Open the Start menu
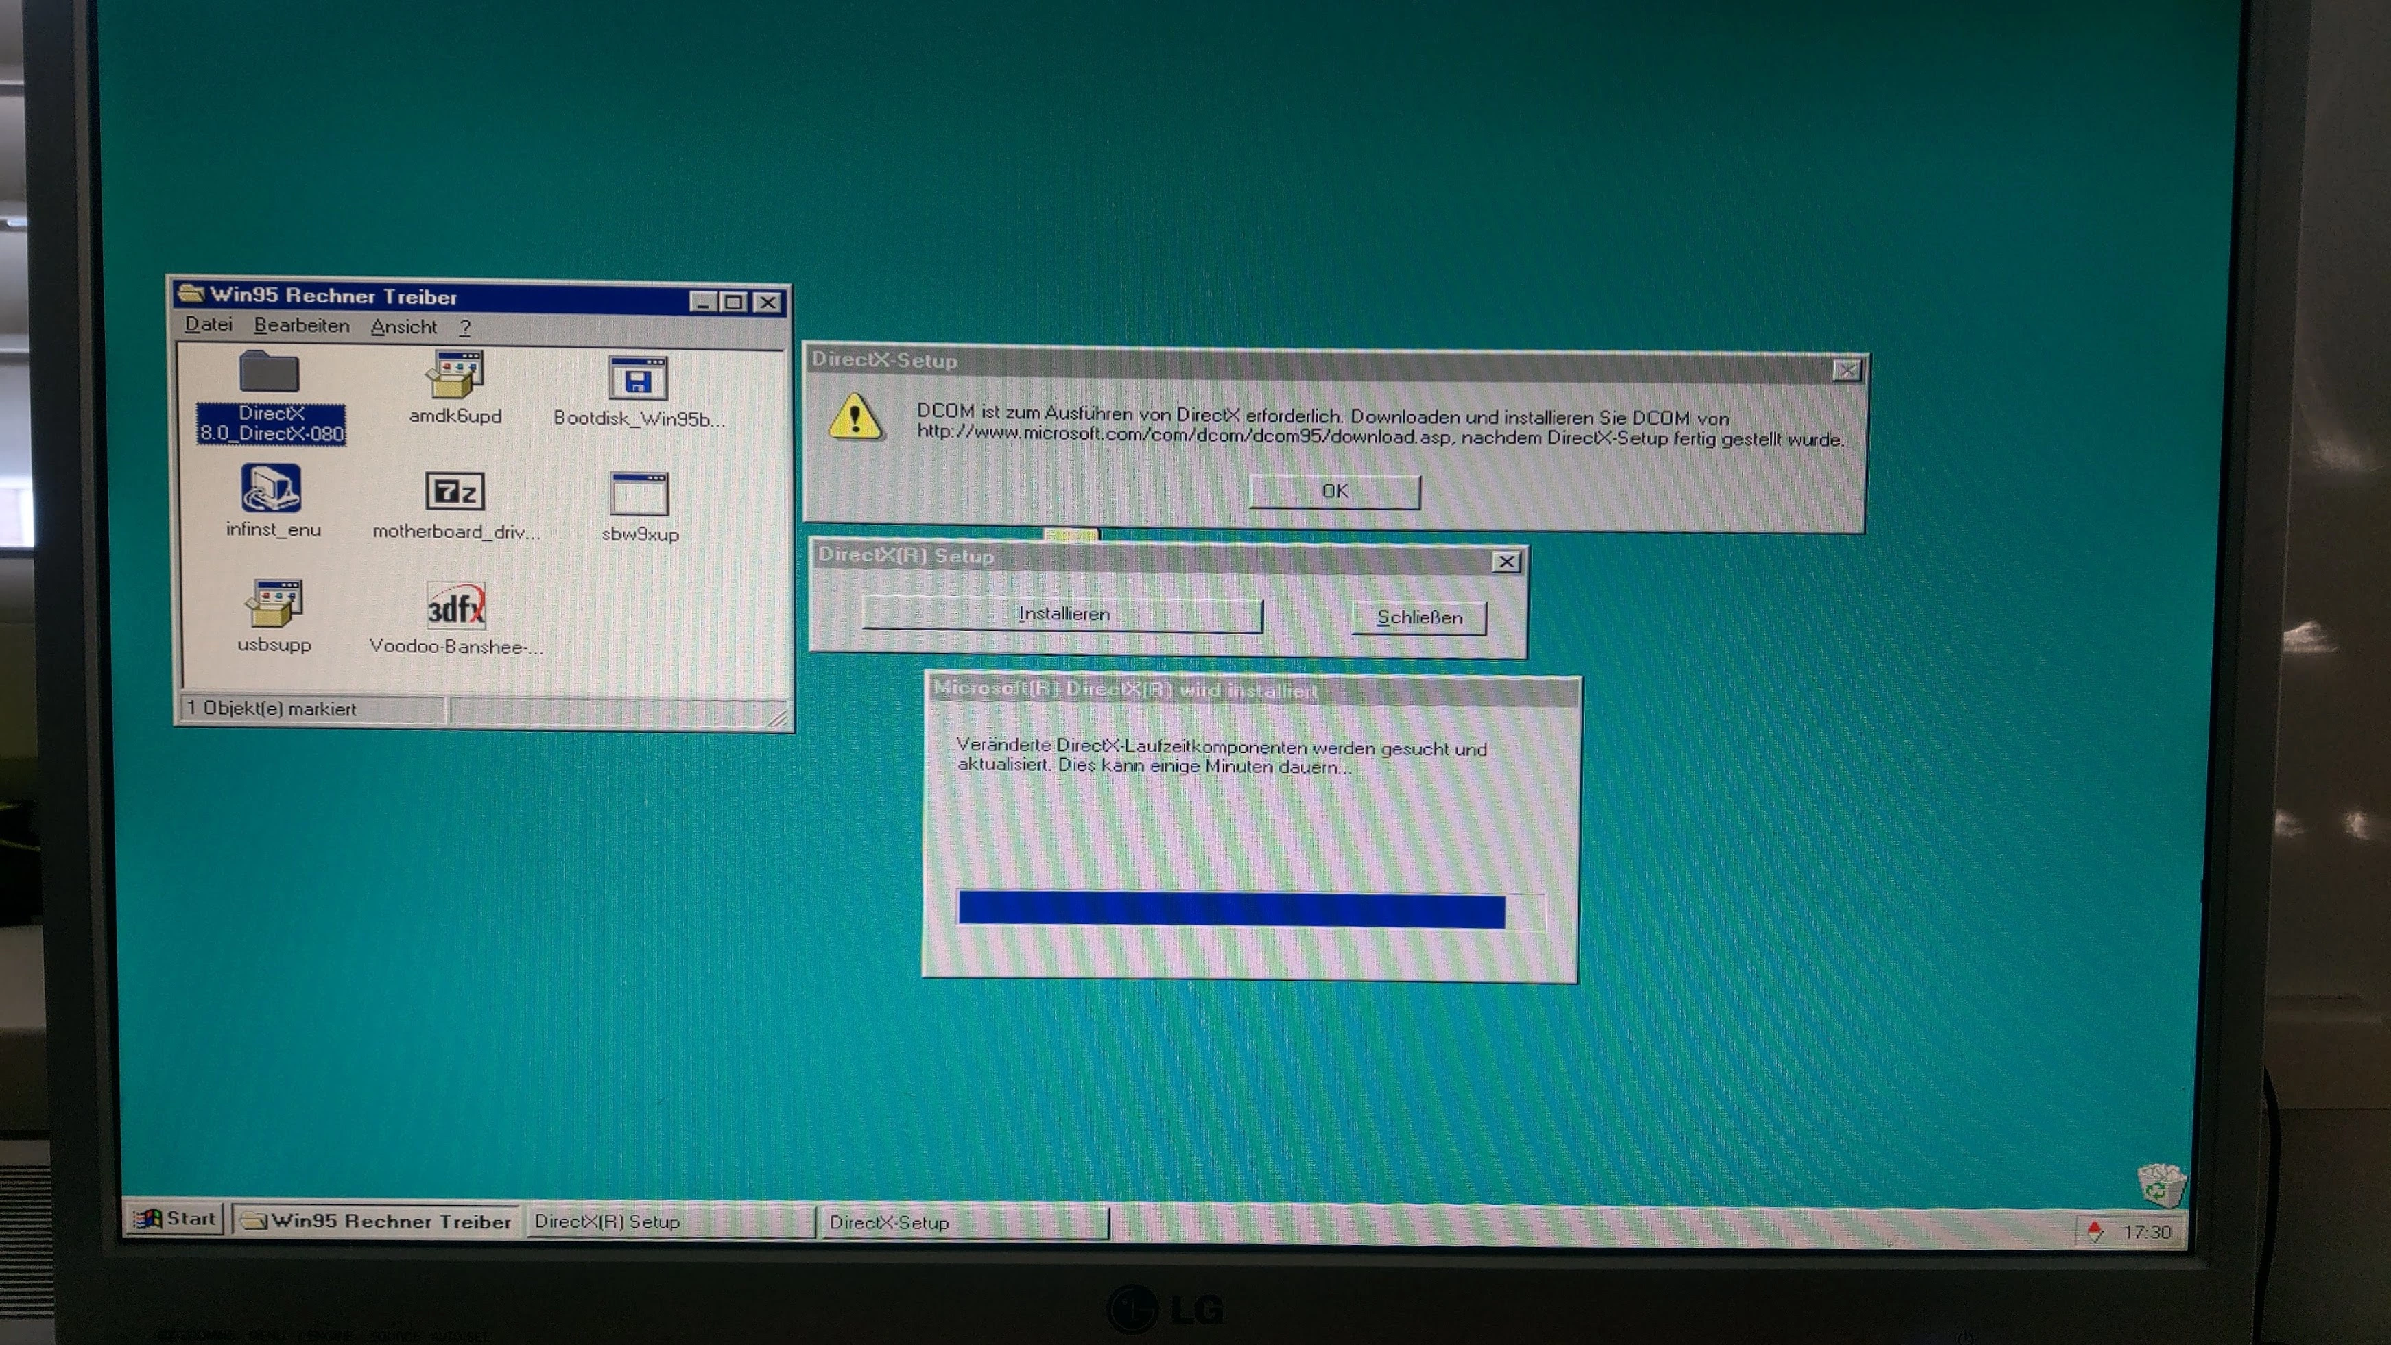The height and width of the screenshot is (1345, 2391). pyautogui.click(x=174, y=1219)
